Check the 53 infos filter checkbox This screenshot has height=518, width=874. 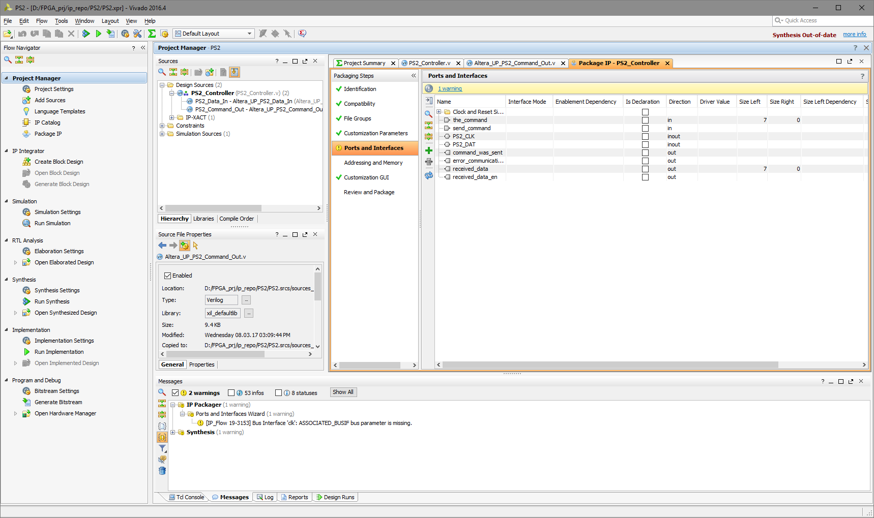[x=231, y=393]
